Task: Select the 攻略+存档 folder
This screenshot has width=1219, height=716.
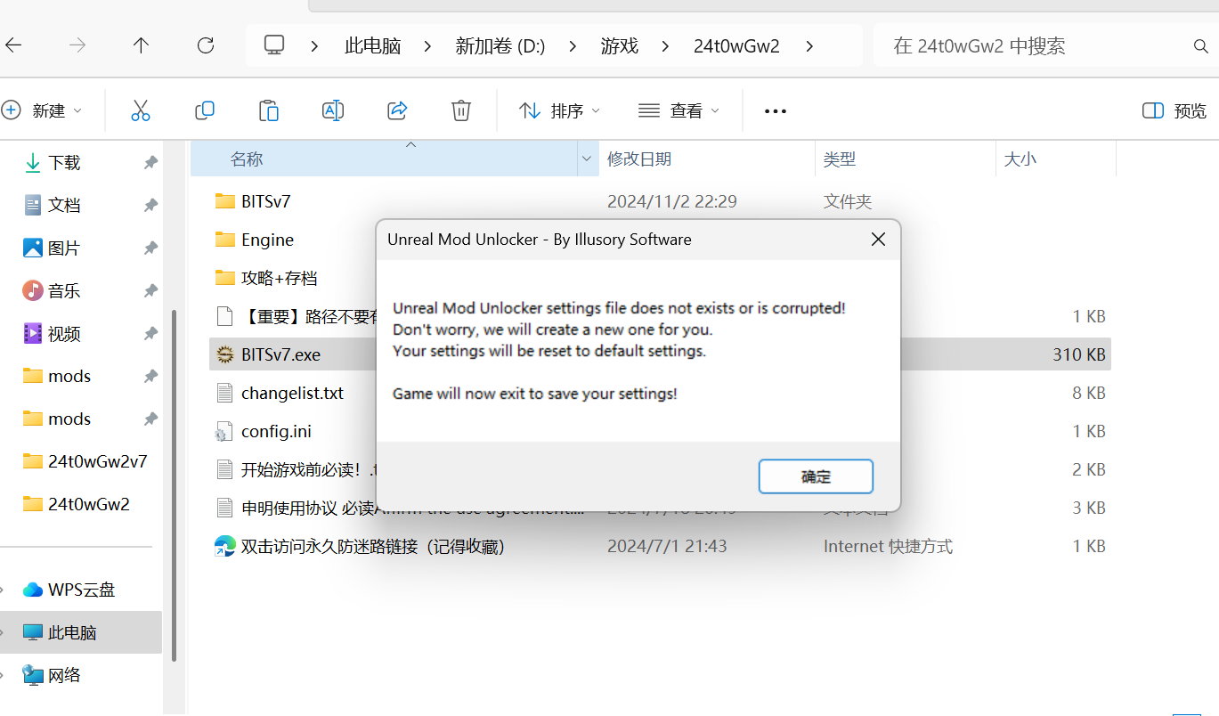Action: click(279, 278)
